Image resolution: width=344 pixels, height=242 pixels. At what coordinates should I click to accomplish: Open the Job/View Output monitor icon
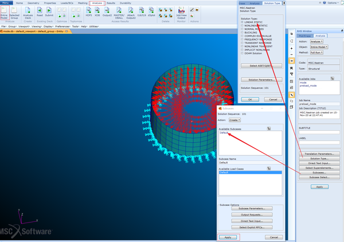[181, 13]
